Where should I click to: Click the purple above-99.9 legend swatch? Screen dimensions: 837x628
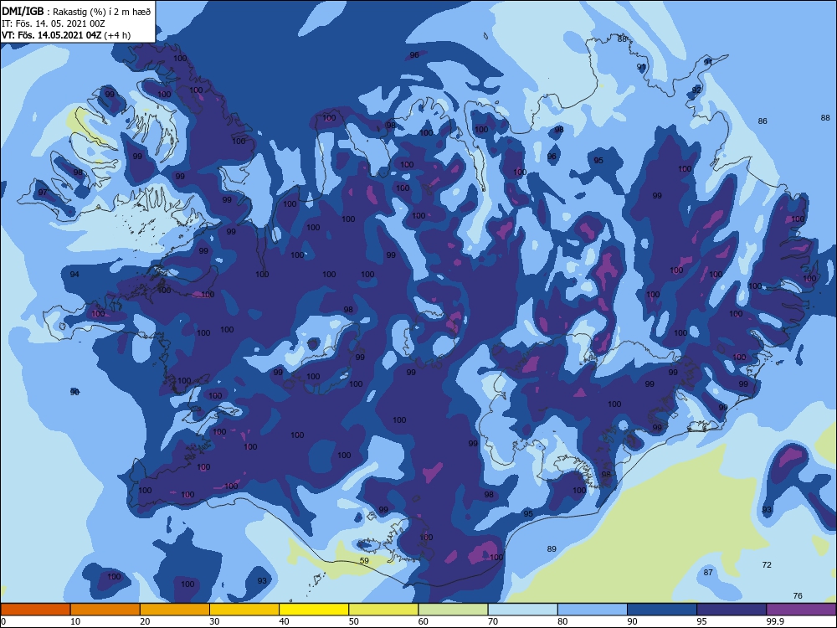click(x=801, y=610)
